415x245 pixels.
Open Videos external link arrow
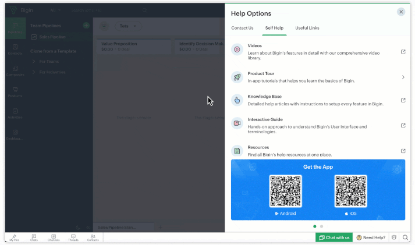403,52
